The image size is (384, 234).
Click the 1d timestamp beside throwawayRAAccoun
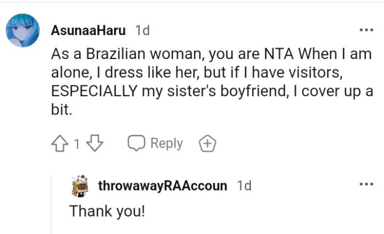coord(244,186)
